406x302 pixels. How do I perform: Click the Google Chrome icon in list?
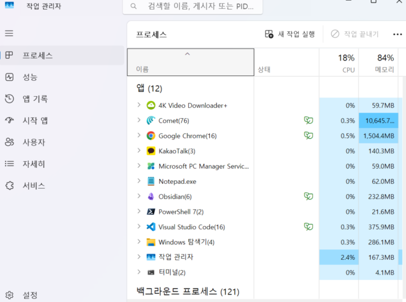coord(151,136)
